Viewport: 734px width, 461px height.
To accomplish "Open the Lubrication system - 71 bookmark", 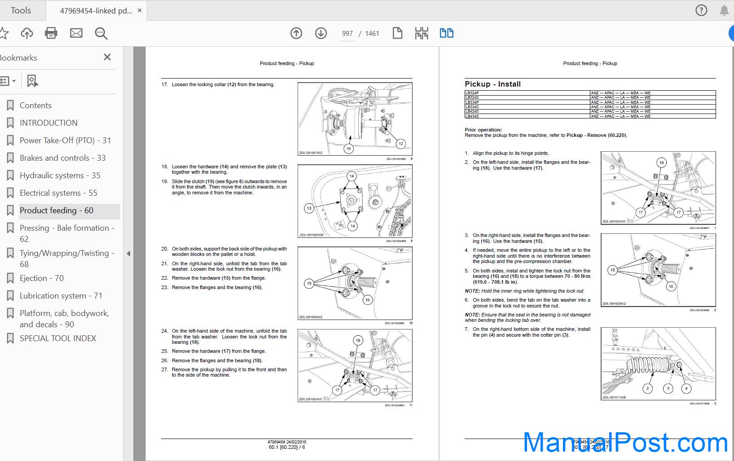I will (61, 296).
